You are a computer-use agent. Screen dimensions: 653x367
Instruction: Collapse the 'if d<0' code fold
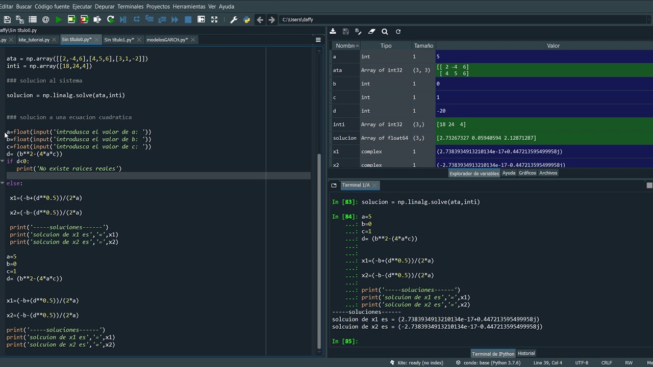[x=3, y=161]
